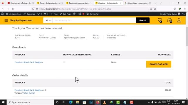Click the Windows Start button
The image size is (188, 105).
[3, 102]
